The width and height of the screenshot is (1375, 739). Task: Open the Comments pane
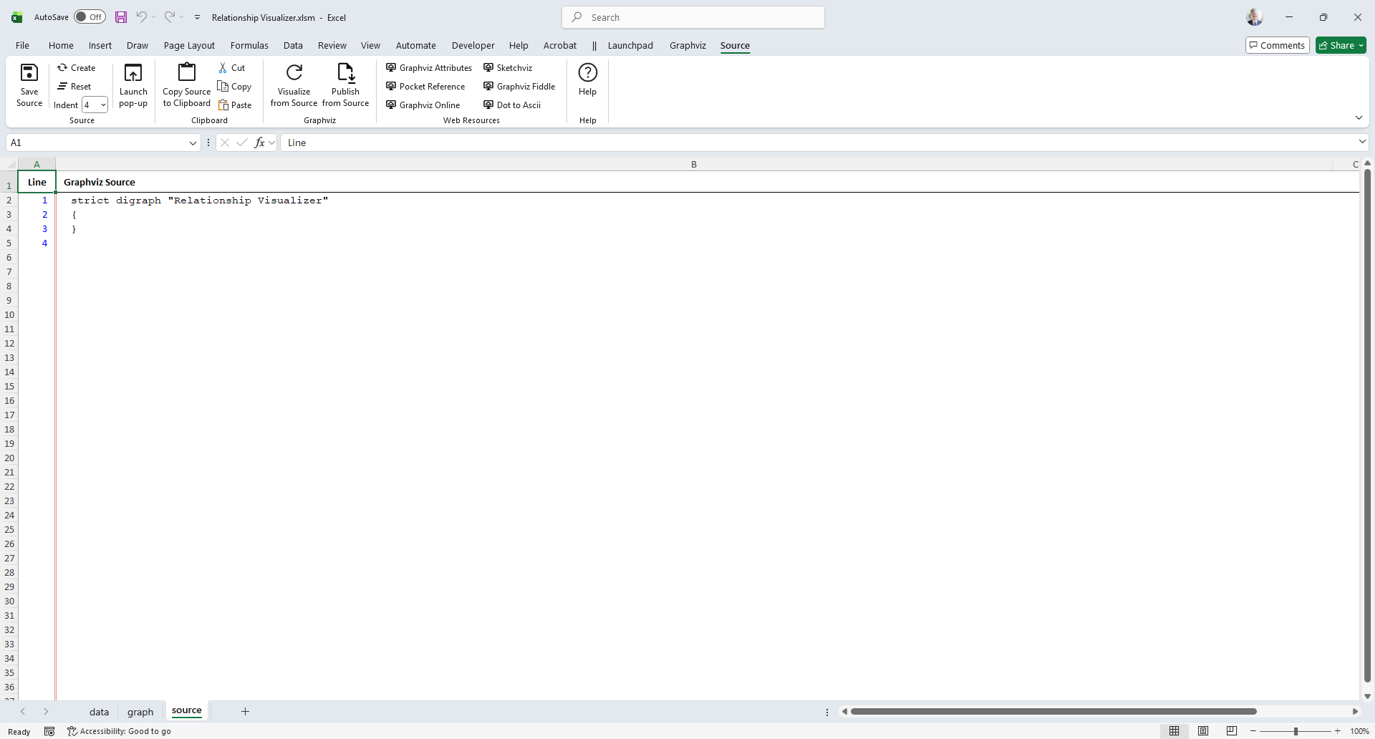[1278, 46]
